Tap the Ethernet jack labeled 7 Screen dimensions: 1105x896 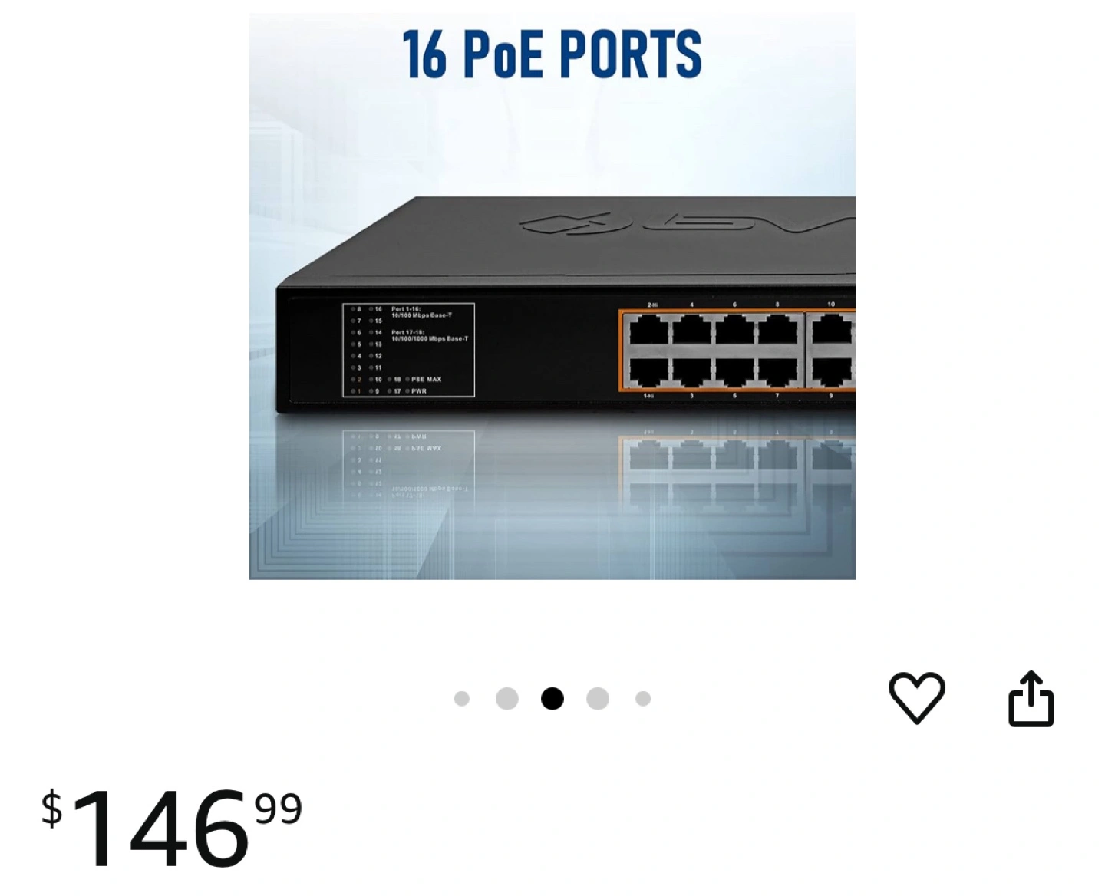[777, 373]
